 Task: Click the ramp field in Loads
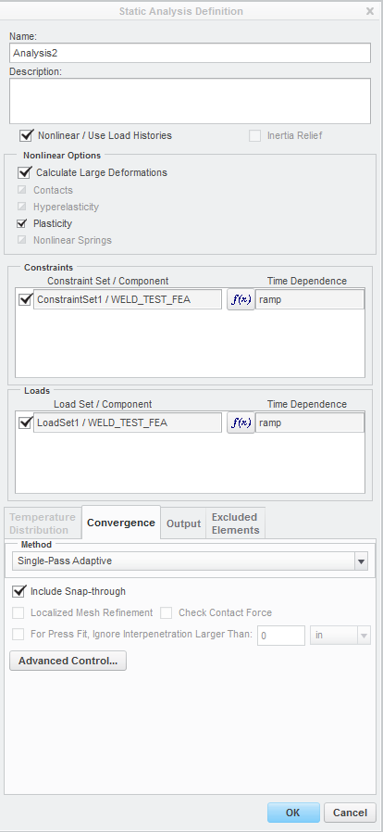click(x=309, y=422)
